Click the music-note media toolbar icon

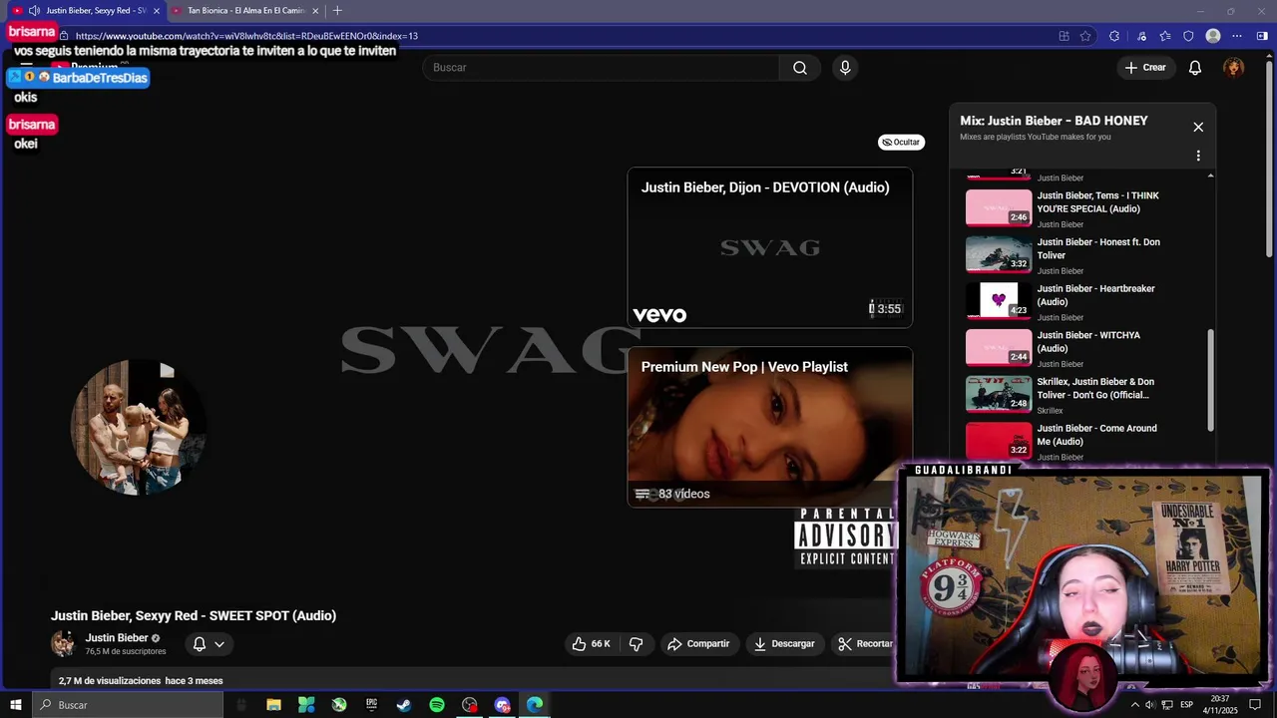(1141, 36)
